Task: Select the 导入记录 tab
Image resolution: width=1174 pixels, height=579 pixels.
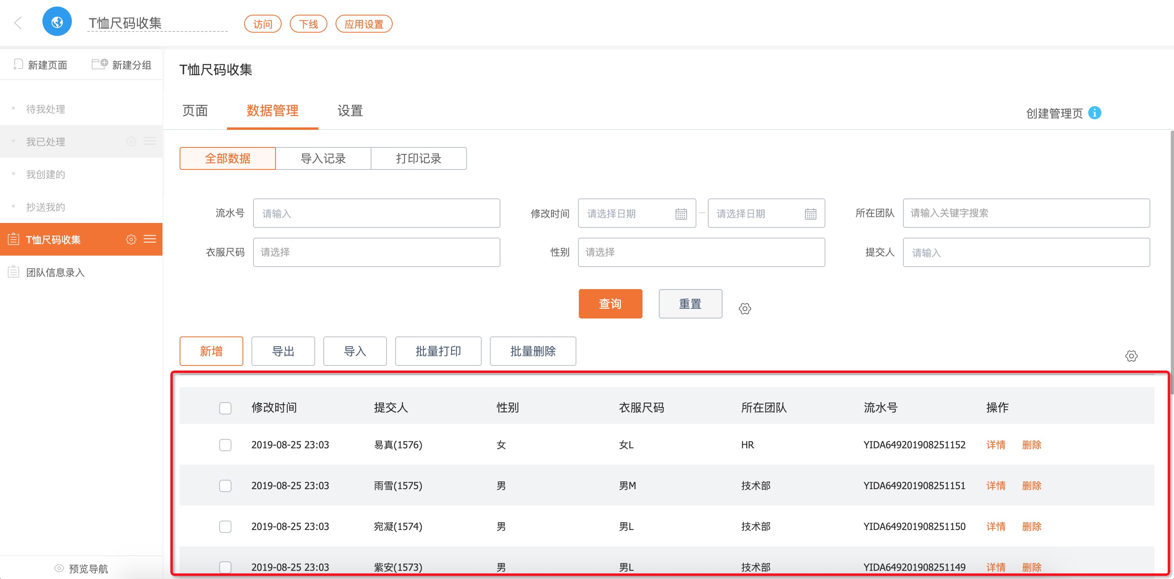Action: [x=323, y=158]
